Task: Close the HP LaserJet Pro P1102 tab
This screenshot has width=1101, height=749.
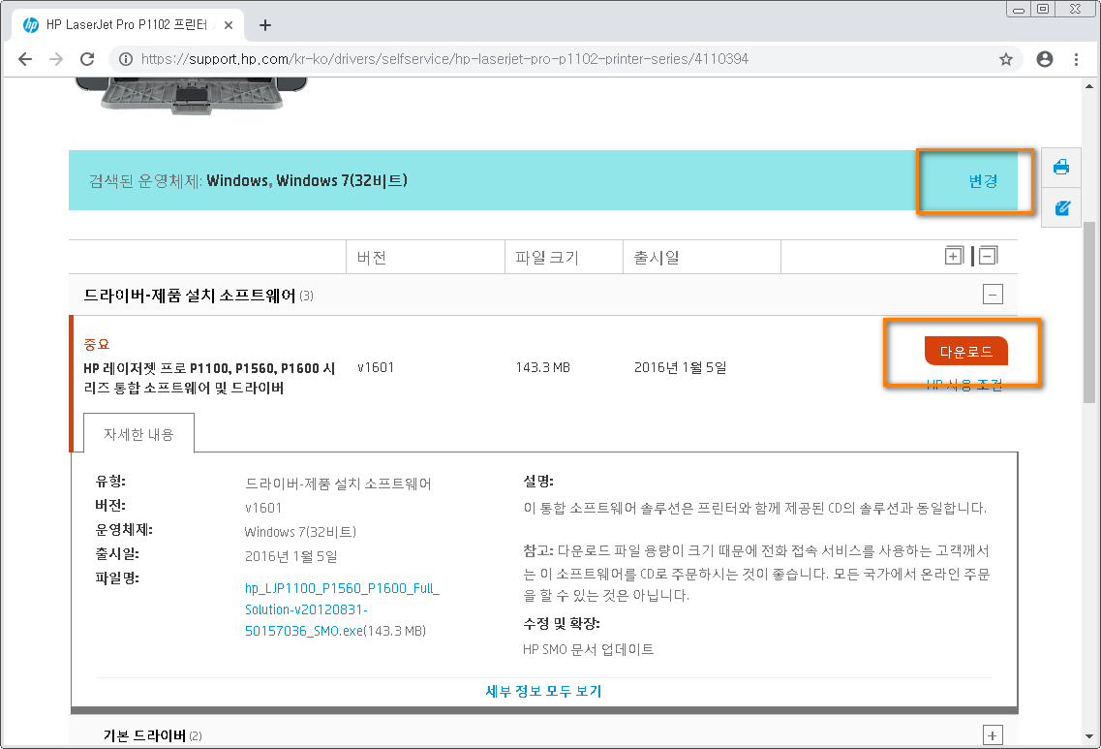Action: pyautogui.click(x=229, y=25)
